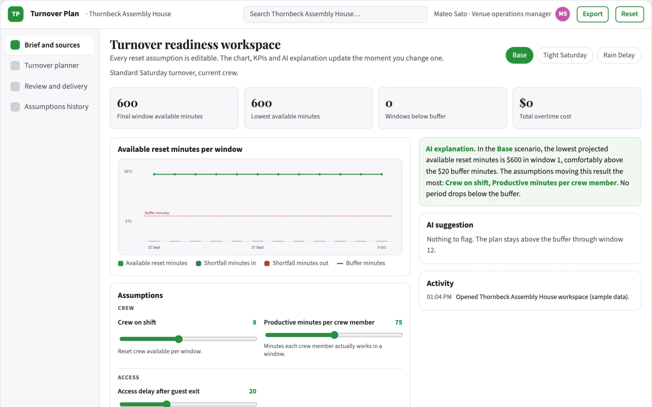Click the last data point on chart line
652x407 pixels.
382,174
